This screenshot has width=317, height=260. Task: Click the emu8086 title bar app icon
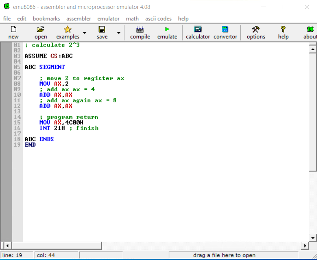tap(7, 7)
